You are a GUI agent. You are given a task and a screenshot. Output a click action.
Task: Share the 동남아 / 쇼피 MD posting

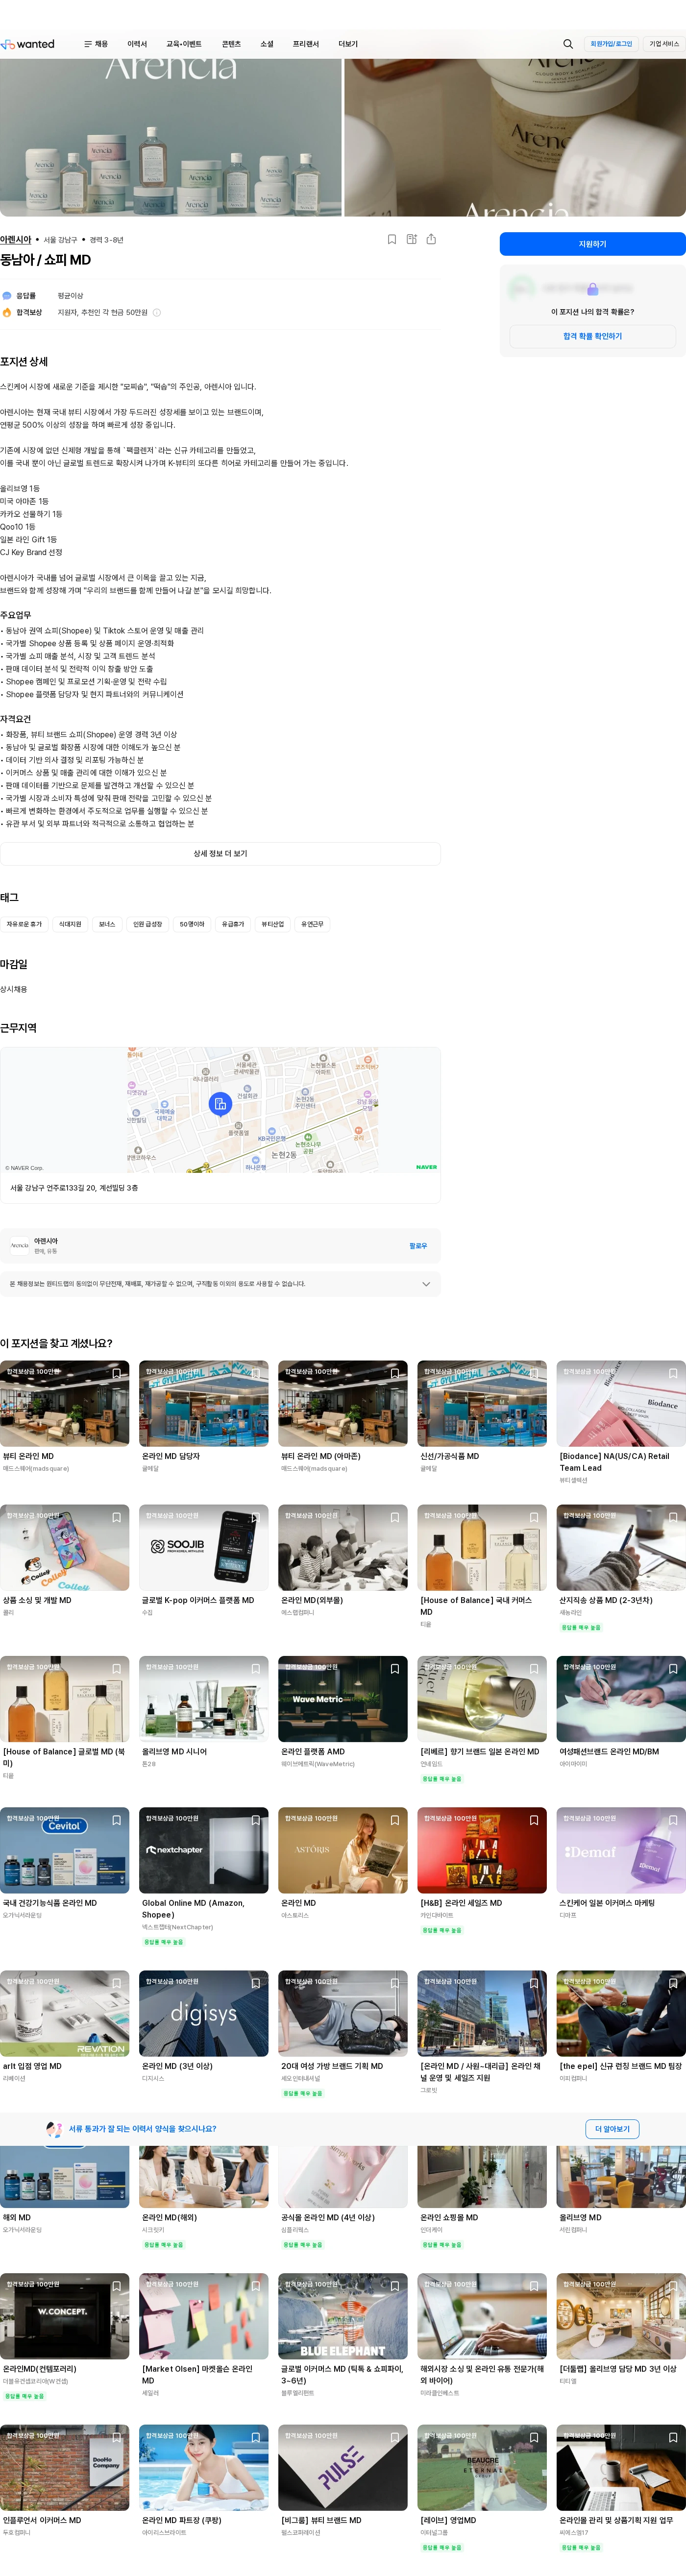431,239
